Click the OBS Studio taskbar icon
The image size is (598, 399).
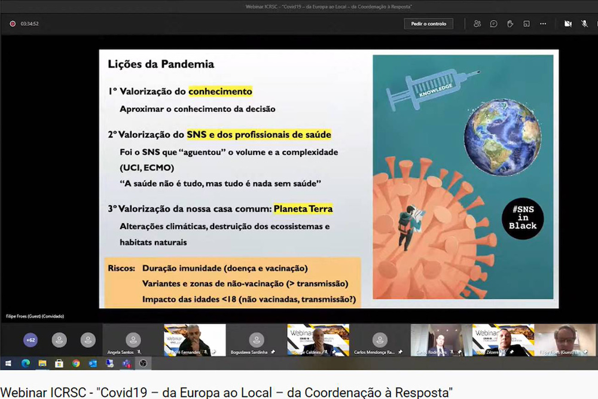click(143, 363)
